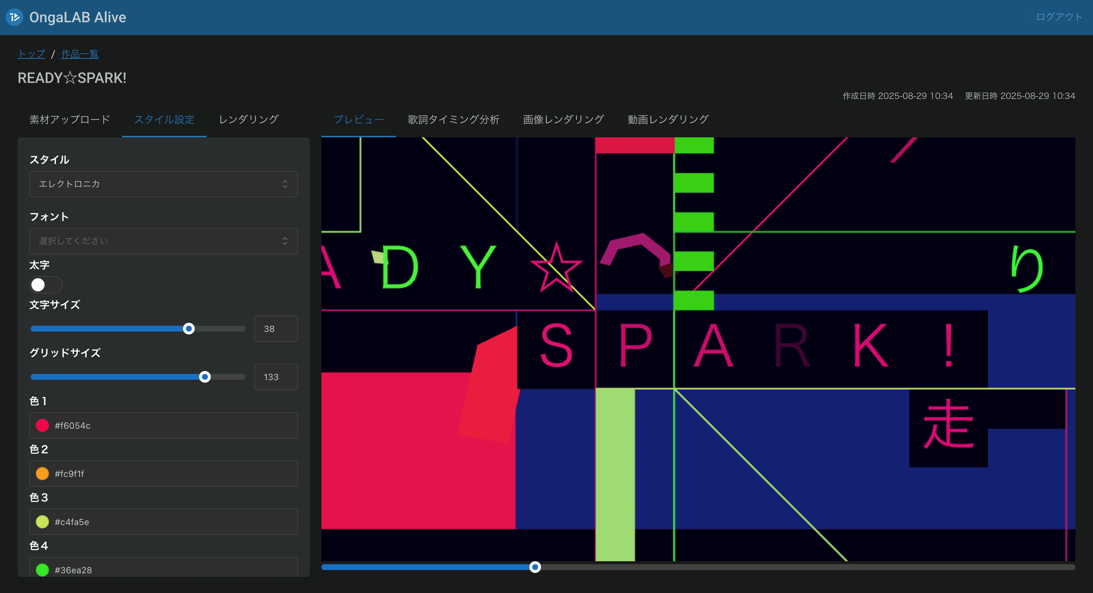The image size is (1093, 593).
Task: Click the グリッドサイズ value field 133
Action: (275, 377)
